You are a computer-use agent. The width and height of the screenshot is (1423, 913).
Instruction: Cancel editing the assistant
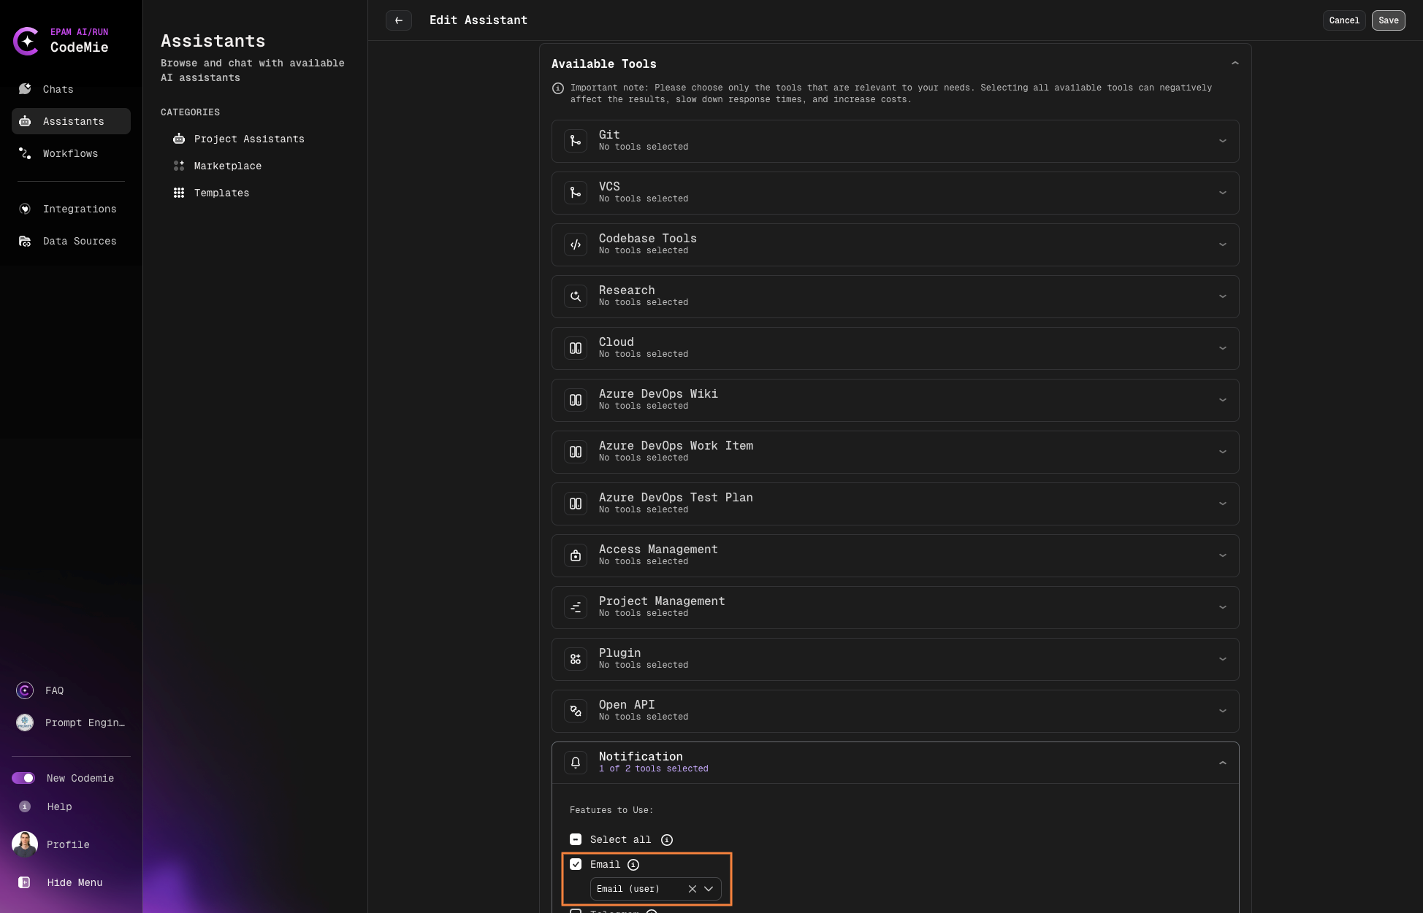click(x=1343, y=20)
